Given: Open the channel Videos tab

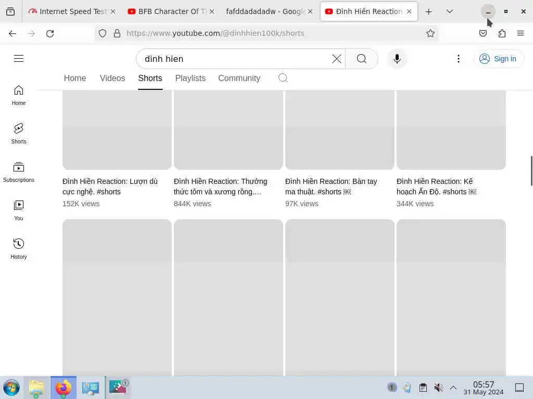Looking at the screenshot, I should pyautogui.click(x=112, y=78).
